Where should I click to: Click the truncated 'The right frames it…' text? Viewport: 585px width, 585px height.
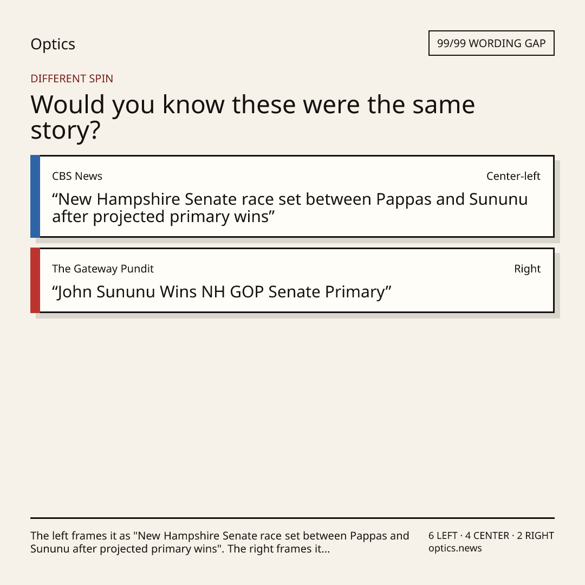279,549
